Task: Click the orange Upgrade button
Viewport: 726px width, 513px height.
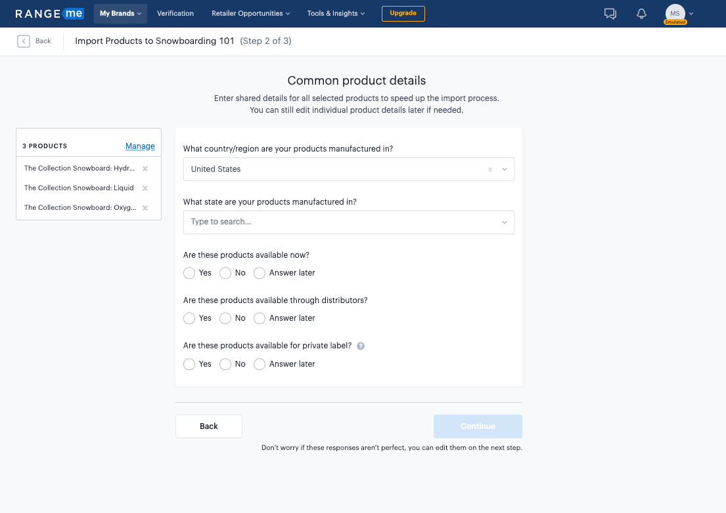Action: pyautogui.click(x=403, y=13)
